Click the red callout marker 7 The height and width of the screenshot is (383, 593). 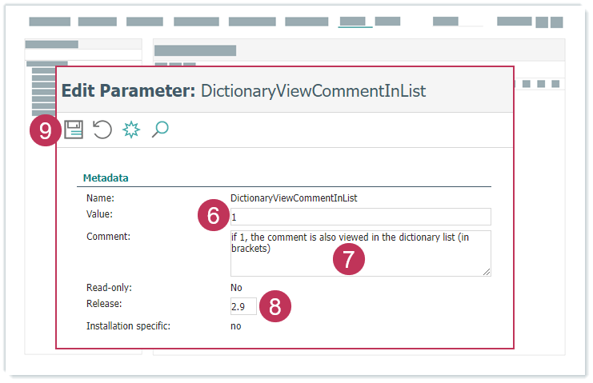pos(349,259)
